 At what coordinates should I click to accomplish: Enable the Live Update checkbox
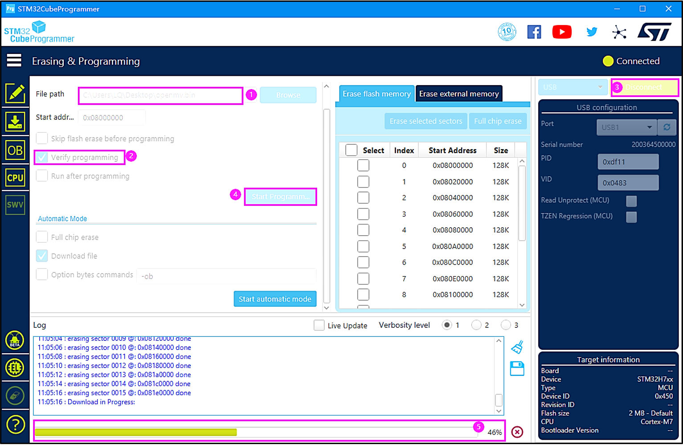tap(319, 325)
